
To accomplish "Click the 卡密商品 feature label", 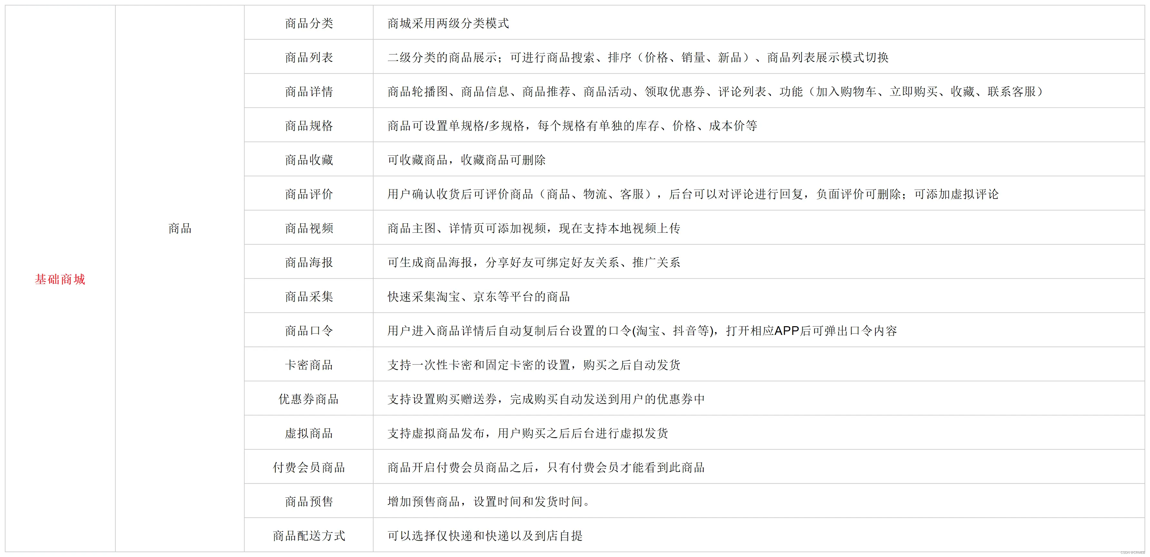I will [x=309, y=365].
